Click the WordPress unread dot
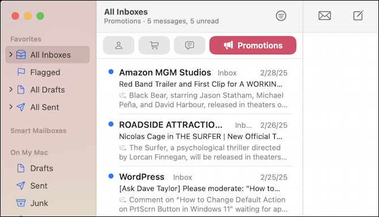379x217 pixels. pyautogui.click(x=111, y=176)
